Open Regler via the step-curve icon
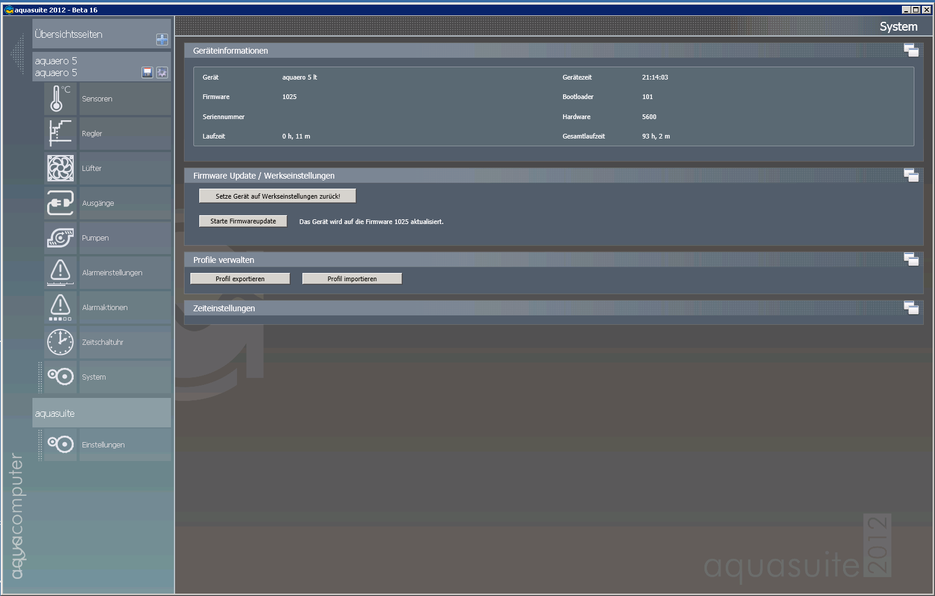The width and height of the screenshot is (935, 596). pos(61,133)
